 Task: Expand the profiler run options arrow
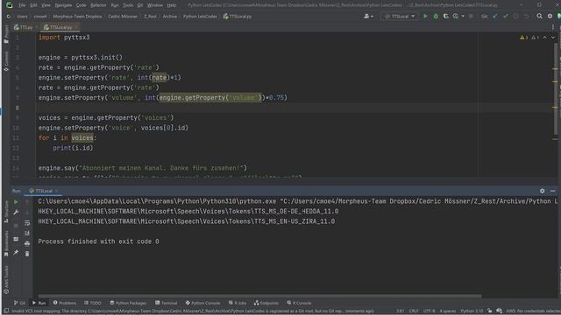point(463,17)
